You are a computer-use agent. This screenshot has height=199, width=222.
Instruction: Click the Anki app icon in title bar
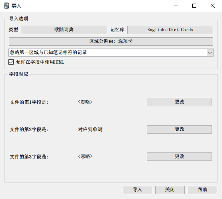[x=6, y=6]
